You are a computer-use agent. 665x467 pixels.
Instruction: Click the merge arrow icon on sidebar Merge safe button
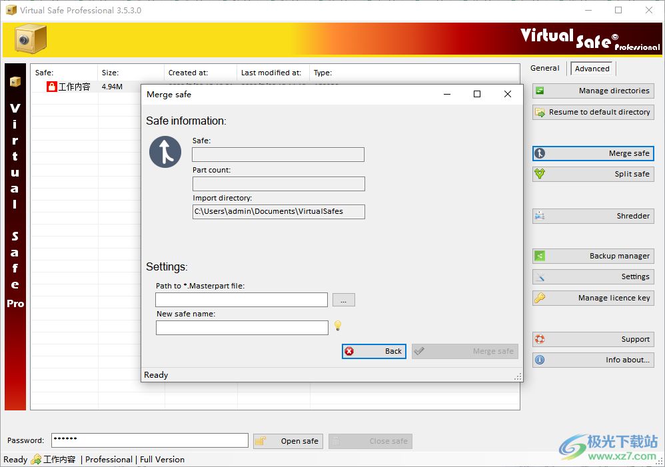coord(540,153)
